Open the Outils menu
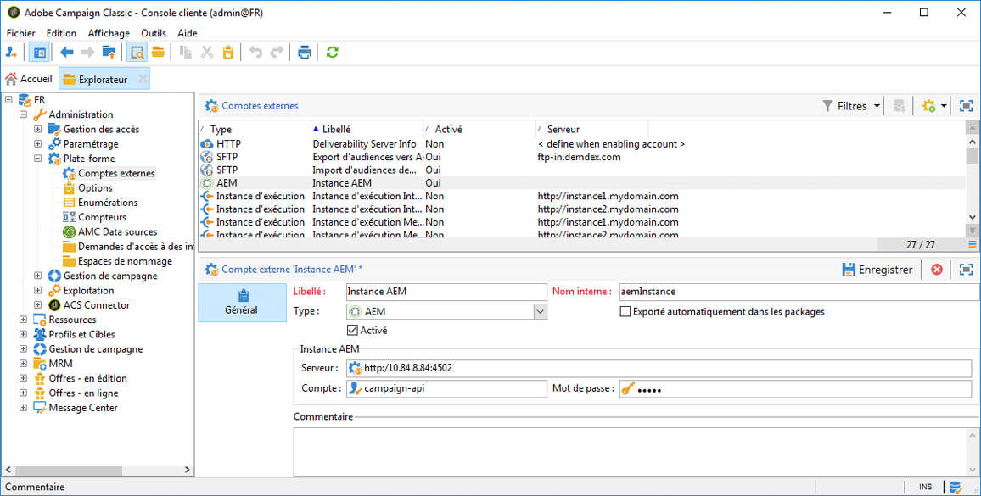Screen dimensions: 981x496 tap(154, 33)
